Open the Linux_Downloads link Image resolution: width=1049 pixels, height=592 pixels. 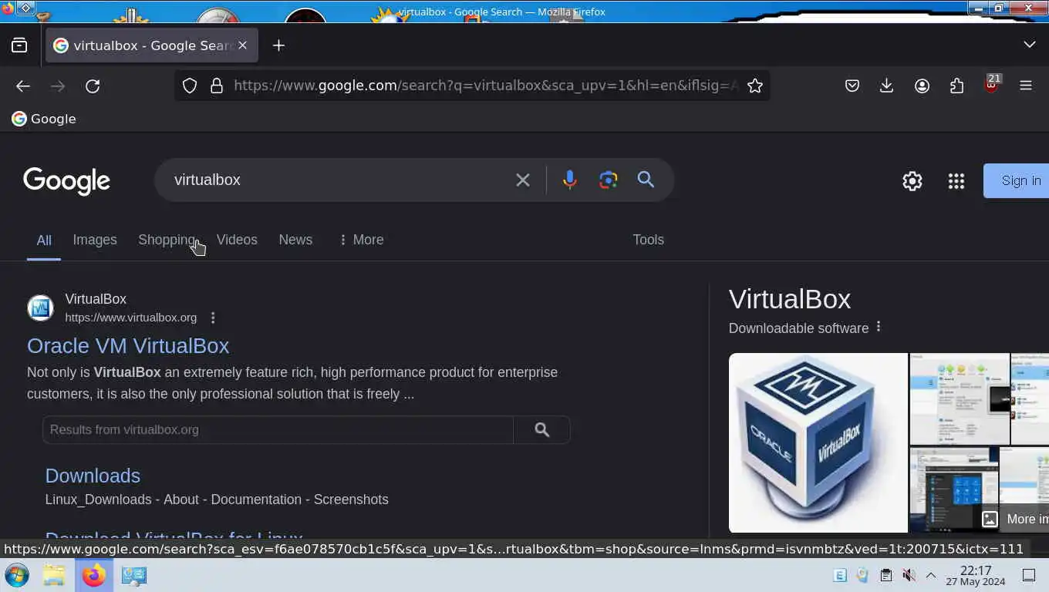98,499
